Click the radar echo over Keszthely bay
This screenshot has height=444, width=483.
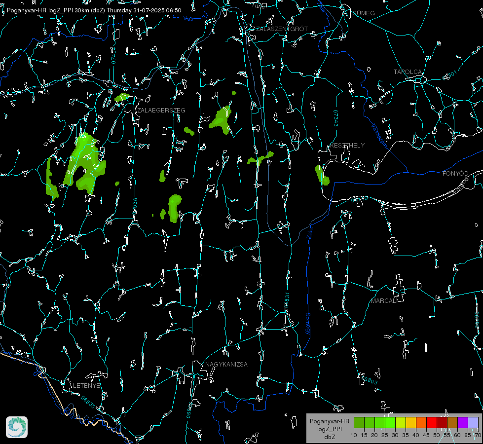pyautogui.click(x=322, y=175)
